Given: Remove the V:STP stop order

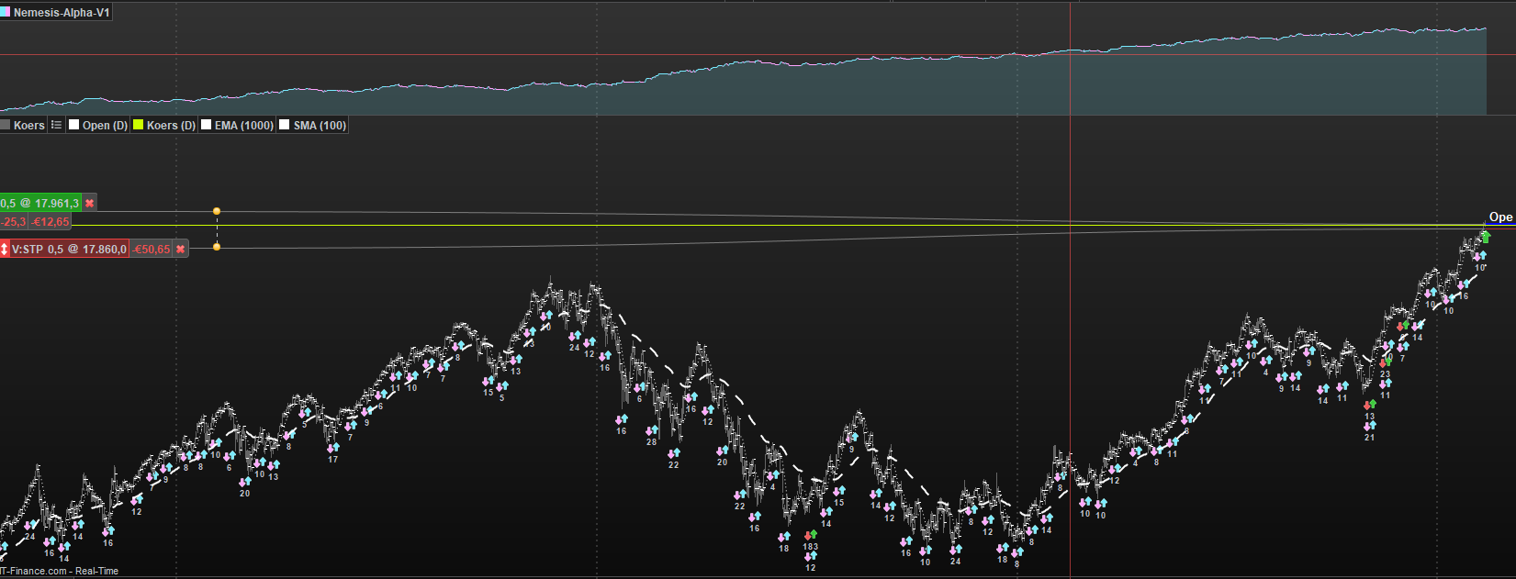Looking at the screenshot, I should (x=181, y=249).
